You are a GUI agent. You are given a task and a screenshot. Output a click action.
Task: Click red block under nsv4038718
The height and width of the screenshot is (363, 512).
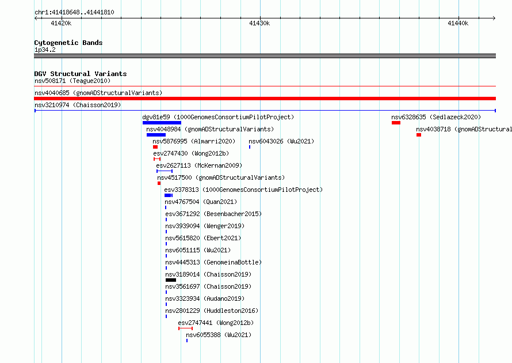[419, 135]
